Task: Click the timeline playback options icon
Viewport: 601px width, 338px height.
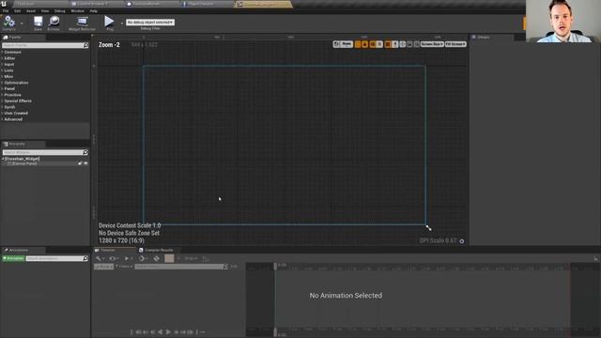Action: tap(127, 259)
